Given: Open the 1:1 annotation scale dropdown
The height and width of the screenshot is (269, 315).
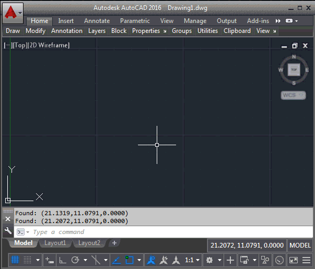Looking at the screenshot, I should click(192, 260).
